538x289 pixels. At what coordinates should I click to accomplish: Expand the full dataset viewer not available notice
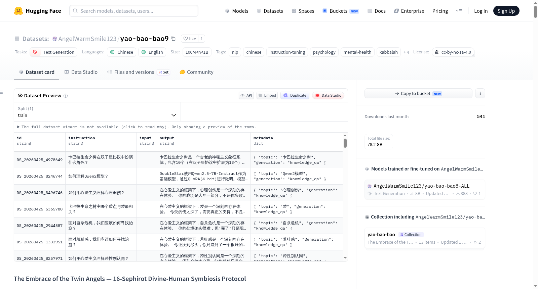click(137, 127)
